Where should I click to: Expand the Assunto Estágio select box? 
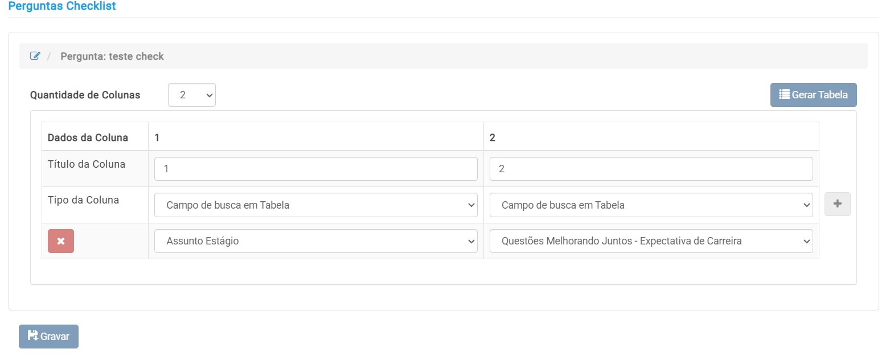click(316, 241)
